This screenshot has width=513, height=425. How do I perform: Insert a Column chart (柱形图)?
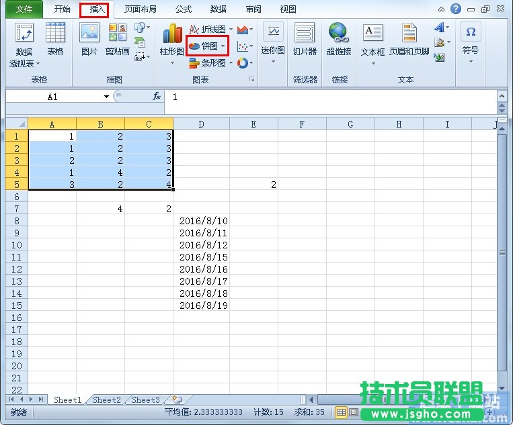click(171, 43)
